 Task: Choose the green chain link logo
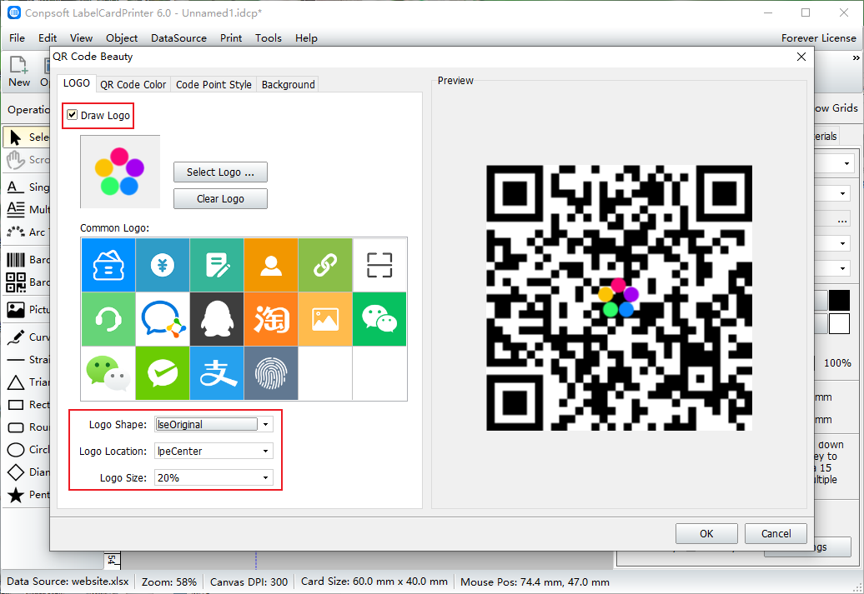pos(325,265)
